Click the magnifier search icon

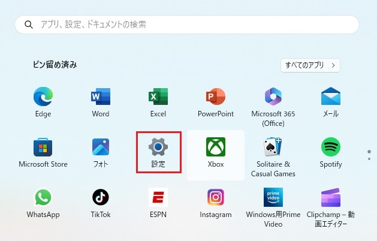pyautogui.click(x=29, y=25)
